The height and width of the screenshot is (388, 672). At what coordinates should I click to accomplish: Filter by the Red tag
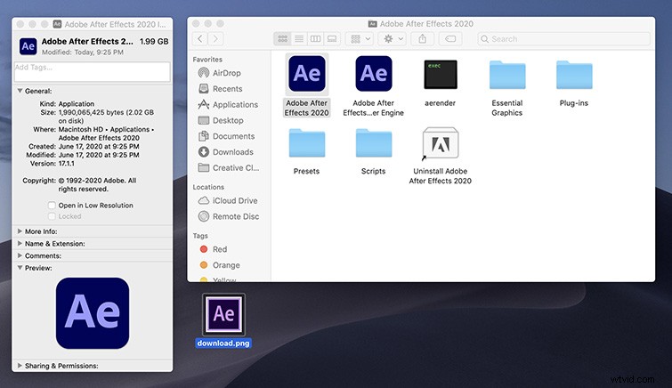tap(214, 249)
